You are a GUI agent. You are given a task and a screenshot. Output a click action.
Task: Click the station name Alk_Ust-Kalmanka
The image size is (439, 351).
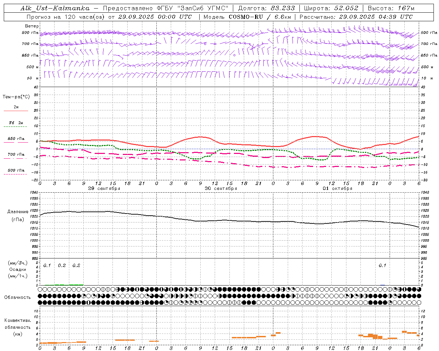[55, 8]
